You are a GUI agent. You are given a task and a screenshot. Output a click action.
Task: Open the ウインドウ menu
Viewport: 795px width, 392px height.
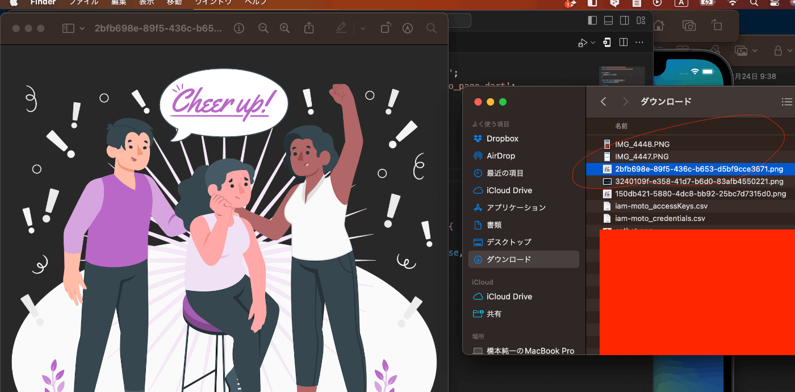point(213,2)
